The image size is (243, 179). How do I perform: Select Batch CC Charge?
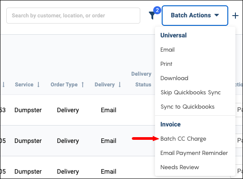pyautogui.click(x=183, y=138)
